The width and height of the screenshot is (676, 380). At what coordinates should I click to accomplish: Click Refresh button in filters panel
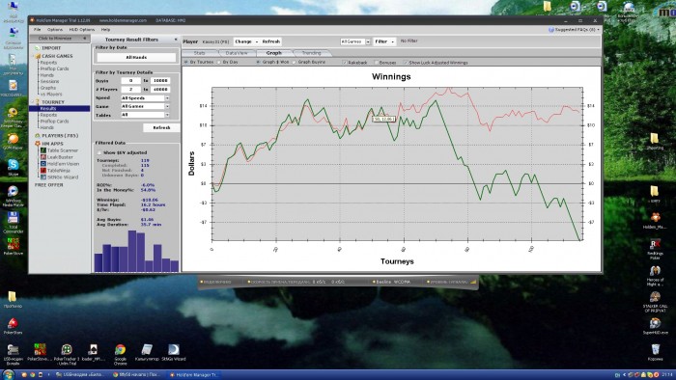click(161, 128)
